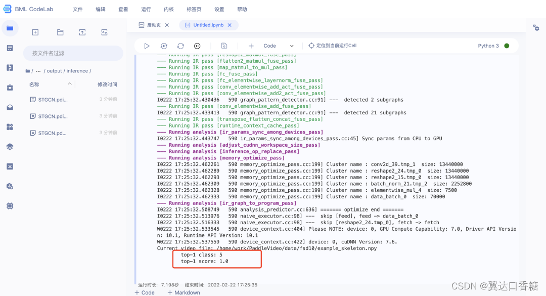Click the second left sidebar icon
Image resolution: width=546 pixels, height=296 pixels.
[x=10, y=48]
